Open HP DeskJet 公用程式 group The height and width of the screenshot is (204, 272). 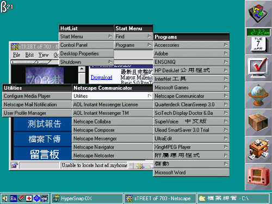(191, 71)
